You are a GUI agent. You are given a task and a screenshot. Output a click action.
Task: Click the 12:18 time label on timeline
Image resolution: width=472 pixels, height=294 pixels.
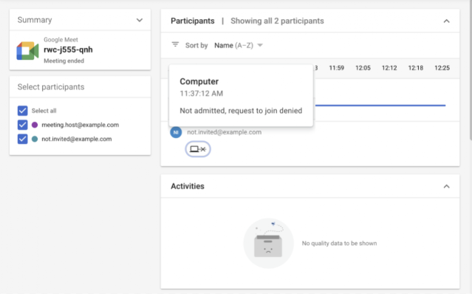tap(416, 68)
